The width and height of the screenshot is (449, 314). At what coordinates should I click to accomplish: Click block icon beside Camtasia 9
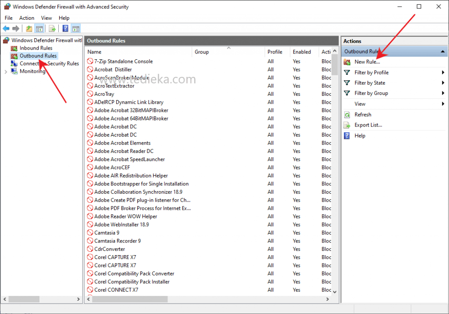[90, 233]
